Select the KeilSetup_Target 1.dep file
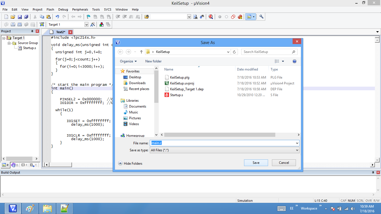The width and height of the screenshot is (381, 214). 187,89
